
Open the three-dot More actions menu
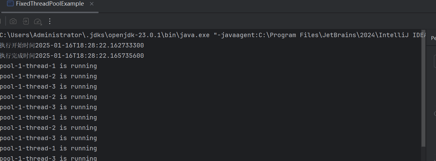50,21
